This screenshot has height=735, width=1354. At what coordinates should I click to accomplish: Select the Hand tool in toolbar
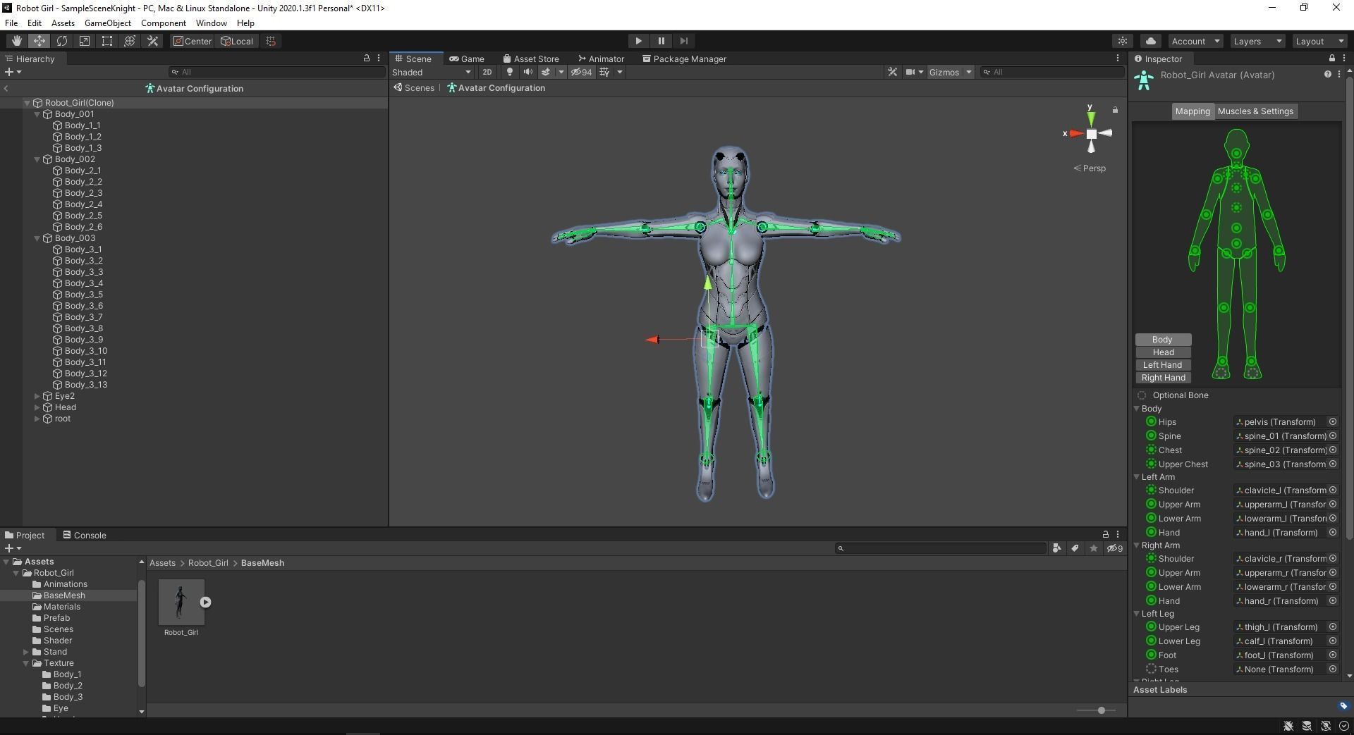point(16,41)
